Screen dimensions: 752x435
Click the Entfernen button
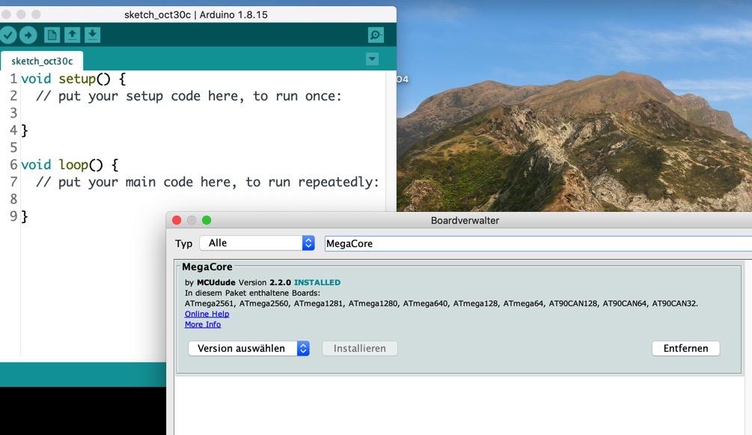point(686,349)
